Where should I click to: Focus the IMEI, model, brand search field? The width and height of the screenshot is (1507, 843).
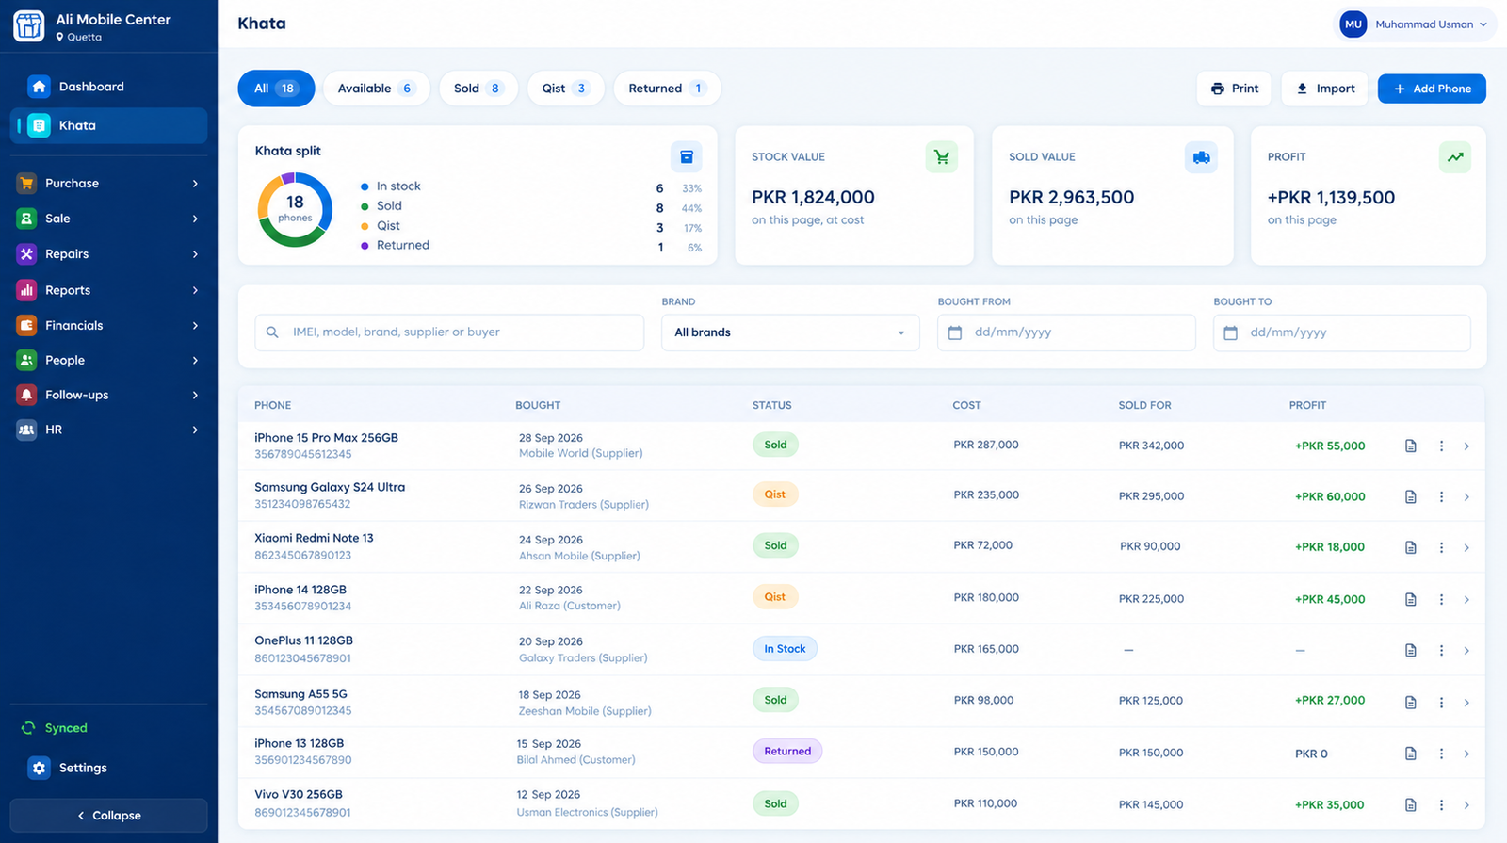[x=449, y=332]
